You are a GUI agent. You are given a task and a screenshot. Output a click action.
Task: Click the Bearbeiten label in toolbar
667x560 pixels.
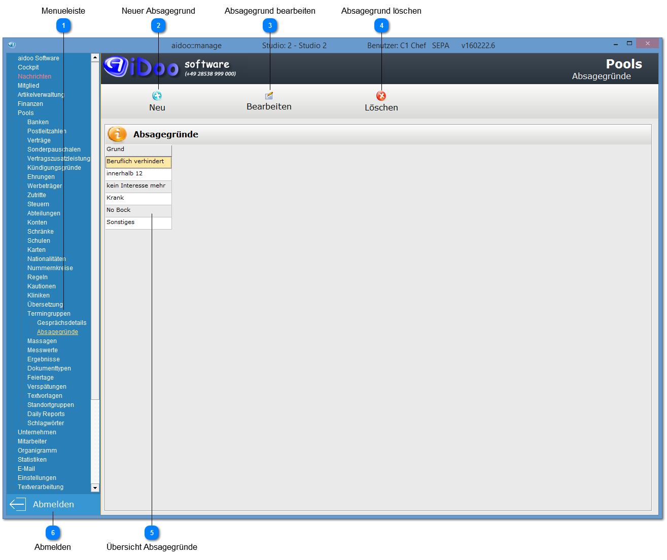coord(269,106)
